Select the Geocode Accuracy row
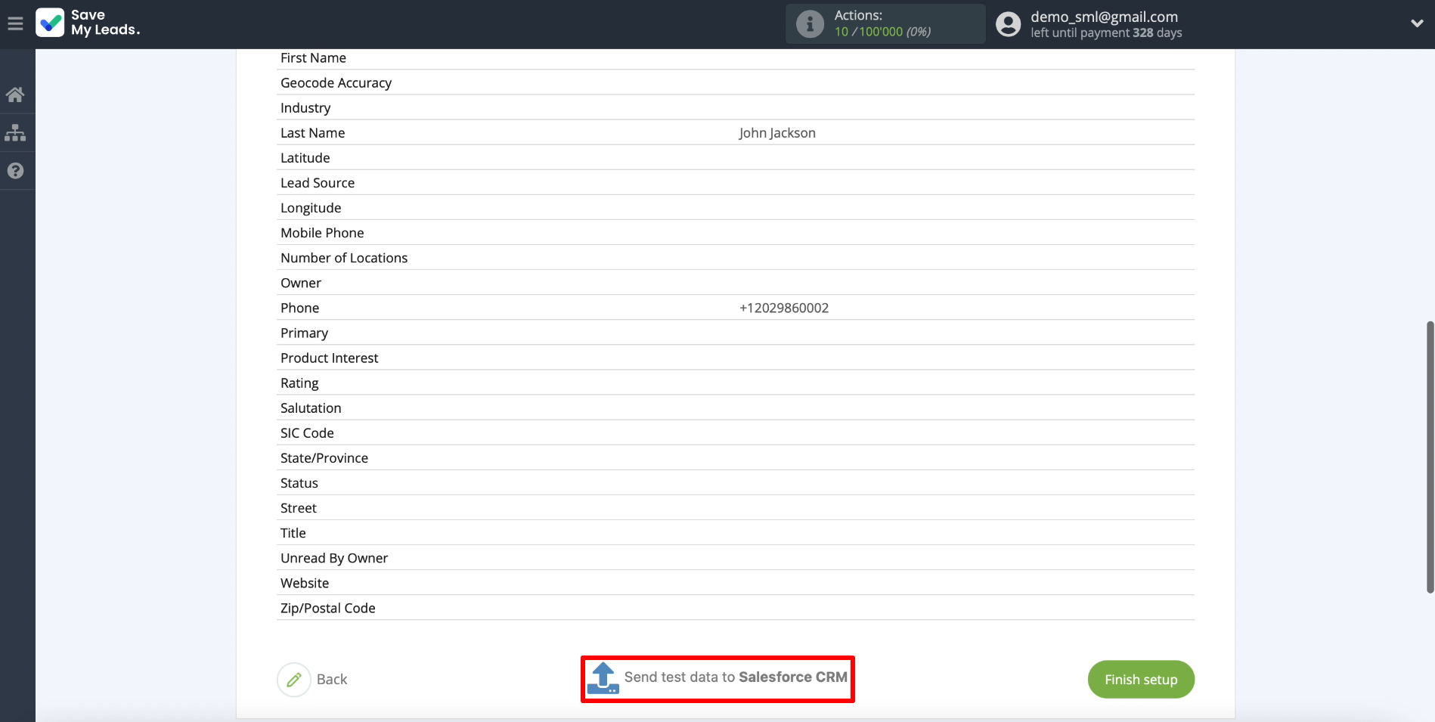The image size is (1435, 722). (736, 83)
